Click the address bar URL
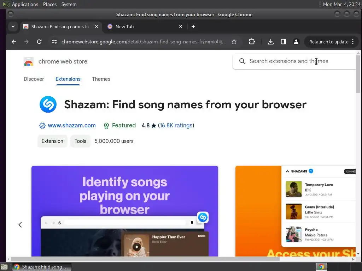This screenshot has width=362, height=271. point(144,42)
